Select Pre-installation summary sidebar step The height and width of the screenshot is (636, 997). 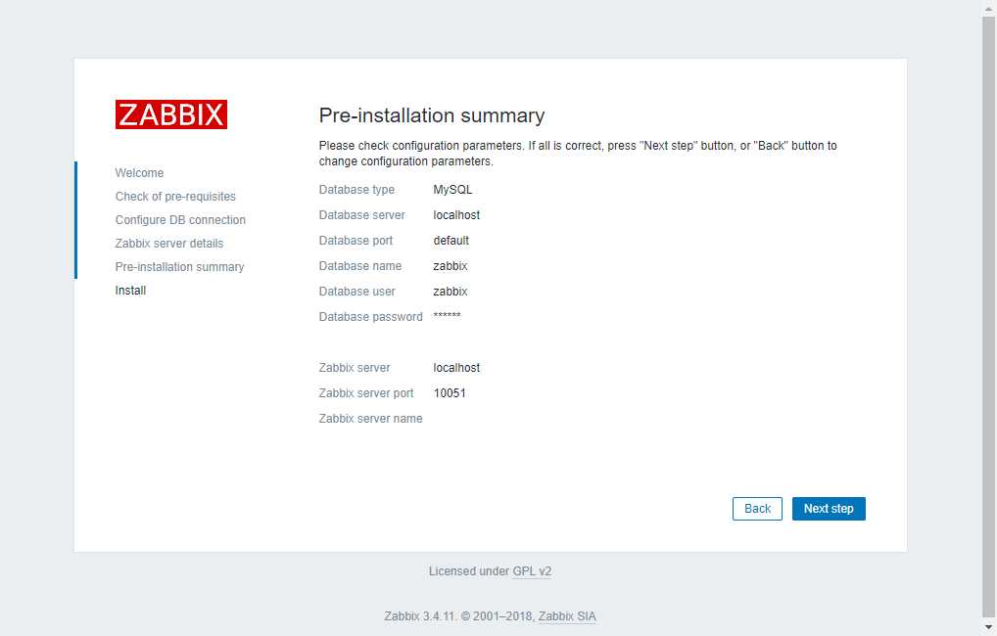click(179, 267)
